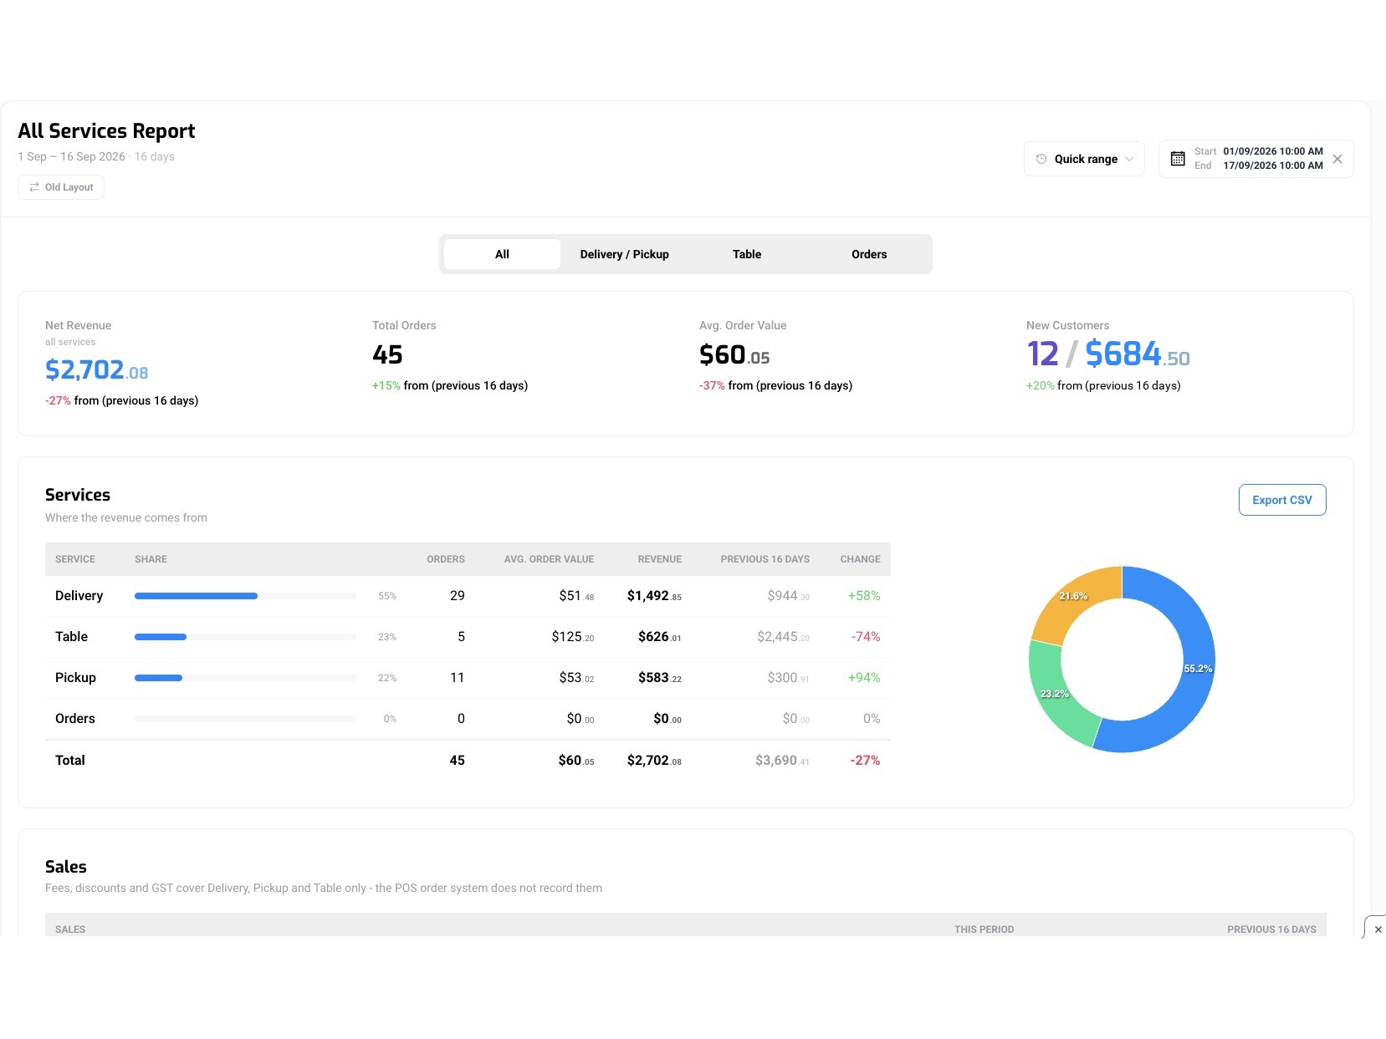1386x1039 pixels.
Task: Click the Delivery previous value $944.30
Action: point(788,596)
